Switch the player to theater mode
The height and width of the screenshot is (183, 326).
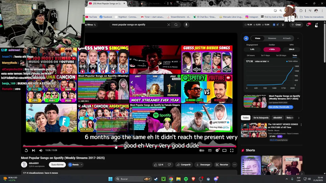[x=224, y=150]
